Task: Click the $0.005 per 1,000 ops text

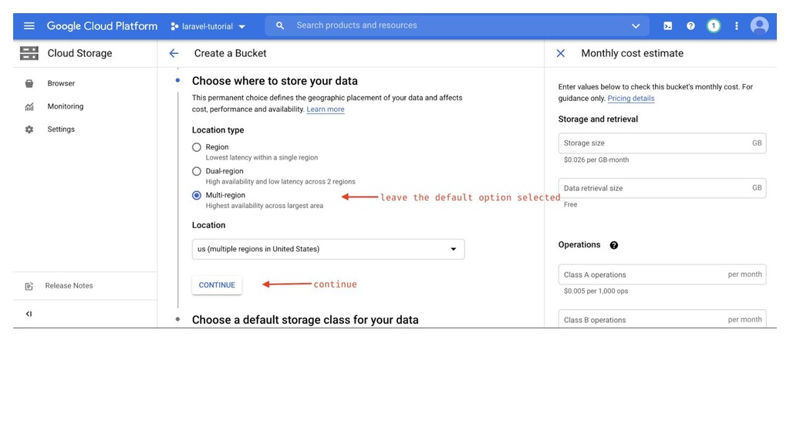Action: click(x=596, y=291)
